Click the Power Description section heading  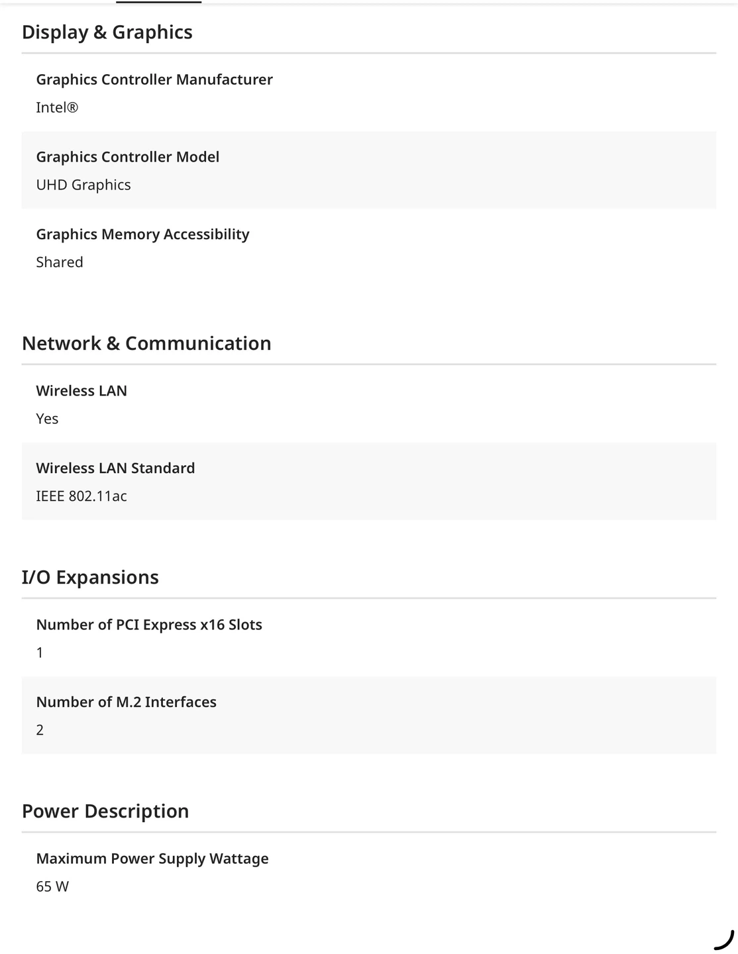coord(105,811)
